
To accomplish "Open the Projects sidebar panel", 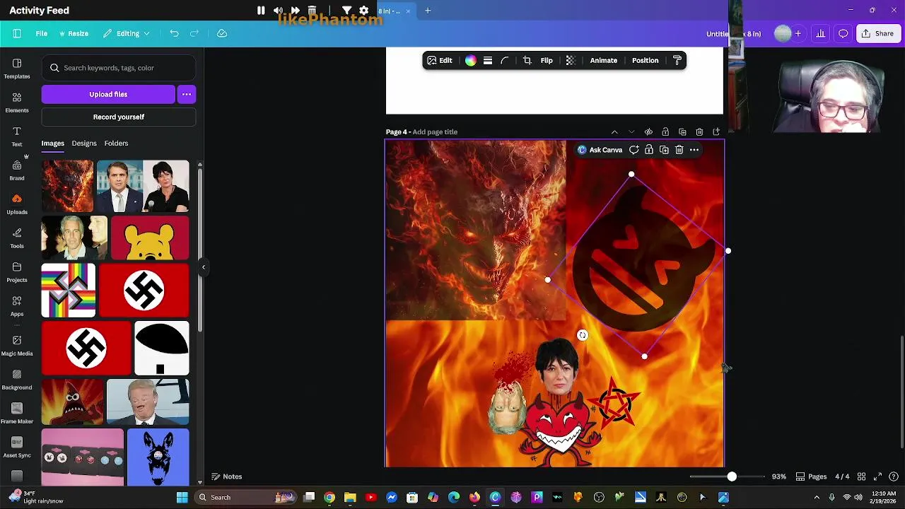I will 17,271.
